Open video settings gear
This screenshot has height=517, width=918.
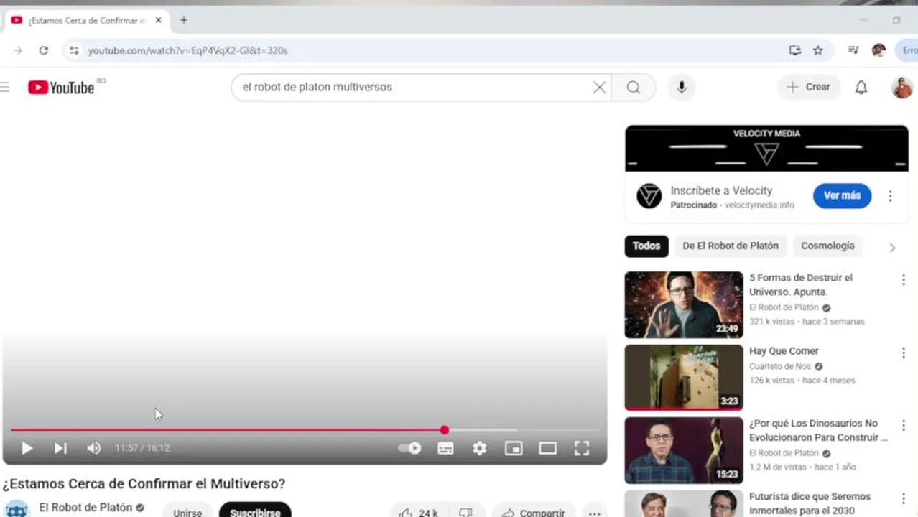click(x=479, y=448)
